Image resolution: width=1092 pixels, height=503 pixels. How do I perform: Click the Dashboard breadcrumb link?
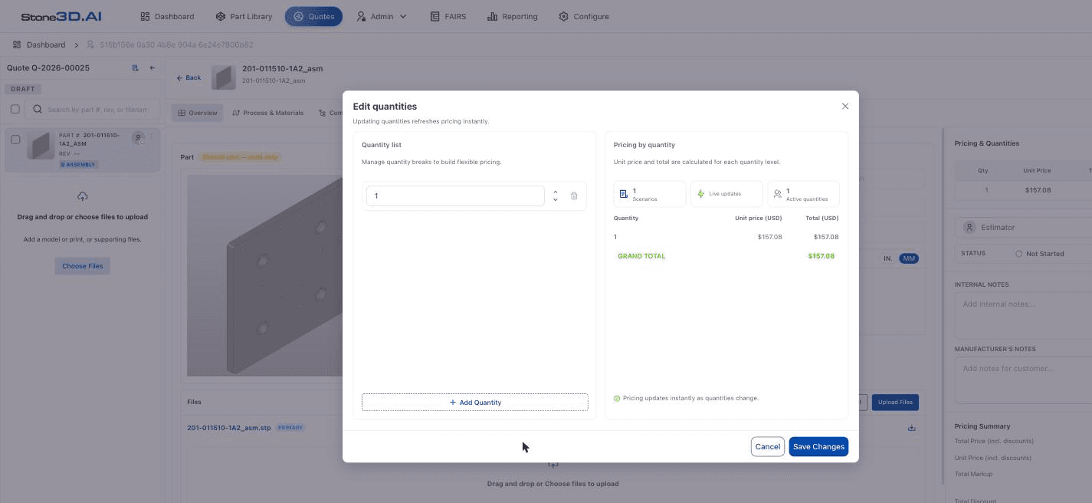click(x=46, y=45)
